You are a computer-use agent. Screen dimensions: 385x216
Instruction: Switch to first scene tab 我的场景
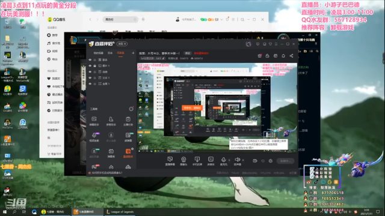tap(98, 53)
